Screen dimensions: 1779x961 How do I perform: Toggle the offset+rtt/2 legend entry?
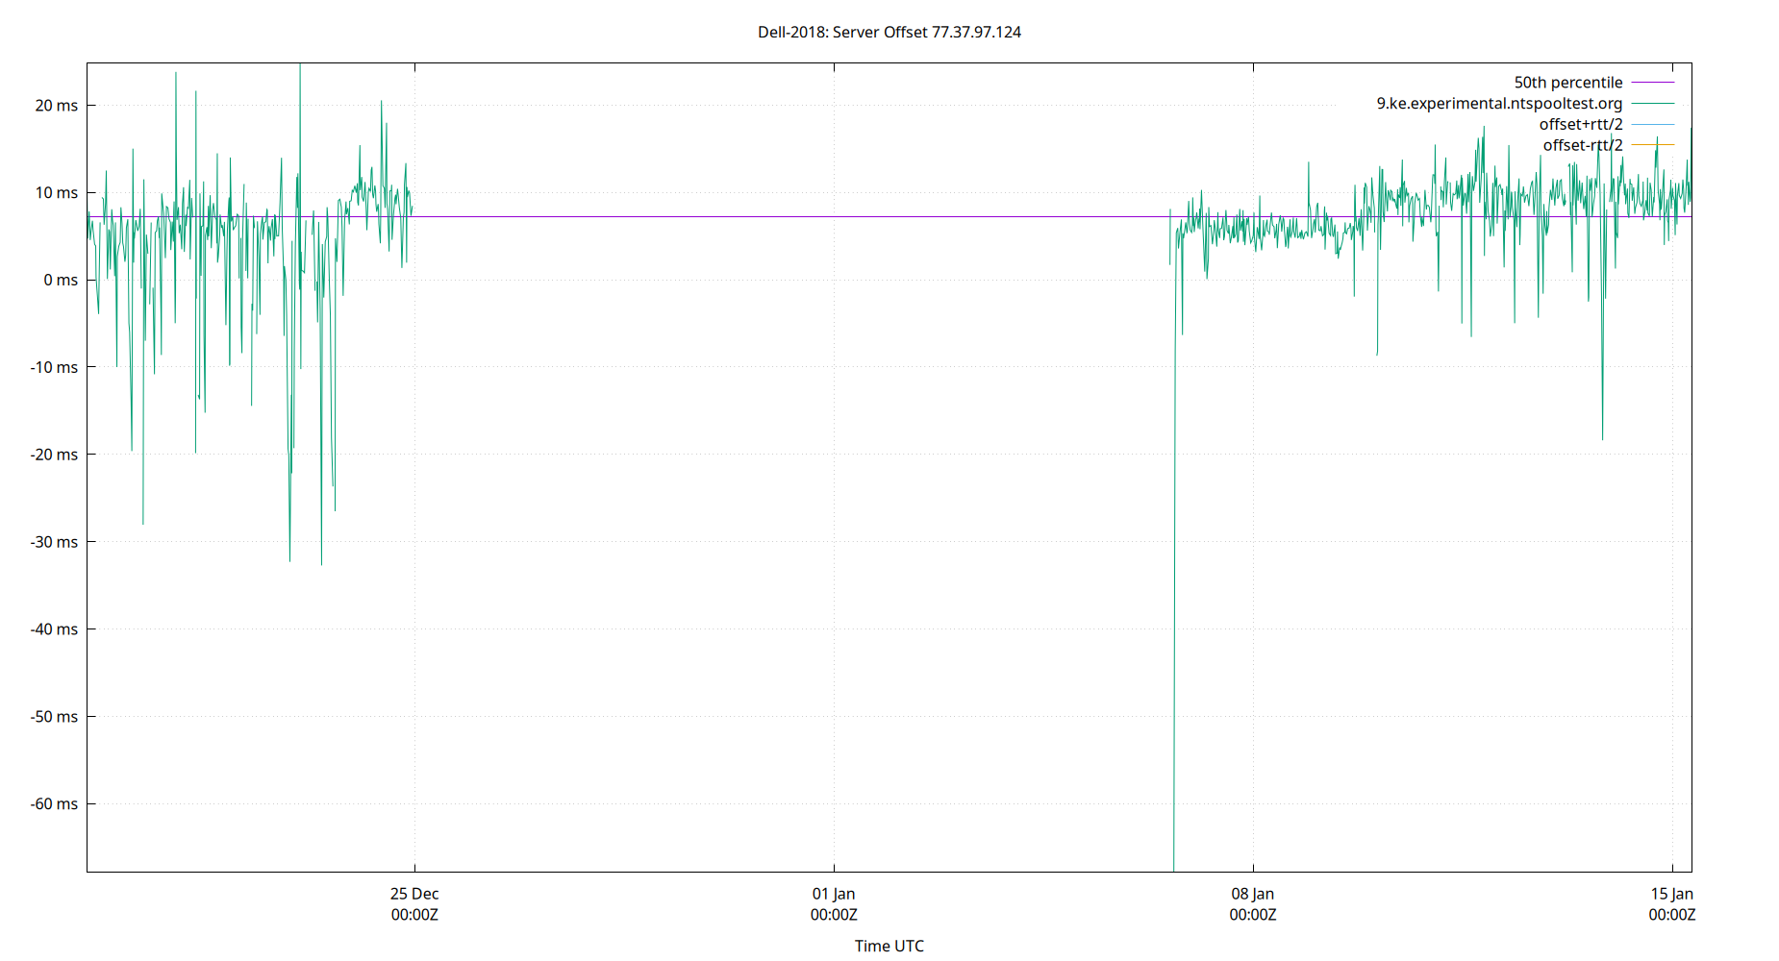click(1583, 124)
